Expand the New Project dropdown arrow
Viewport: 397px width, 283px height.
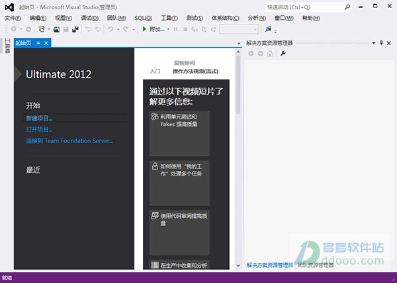[x=49, y=29]
